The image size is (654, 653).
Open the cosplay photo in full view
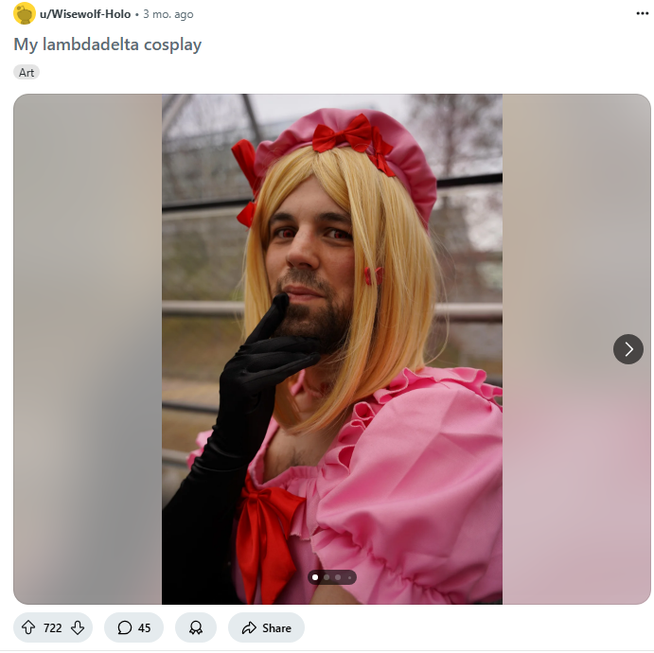(332, 349)
